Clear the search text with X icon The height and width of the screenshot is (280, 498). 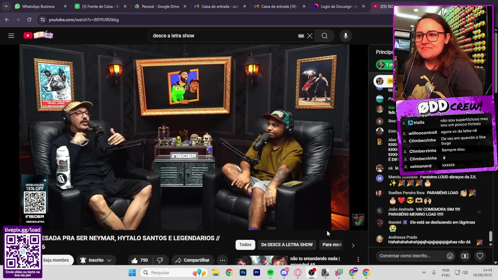click(x=310, y=36)
